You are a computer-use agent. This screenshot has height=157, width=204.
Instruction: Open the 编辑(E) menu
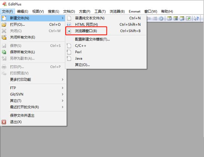pyautogui.click(x=22, y=11)
